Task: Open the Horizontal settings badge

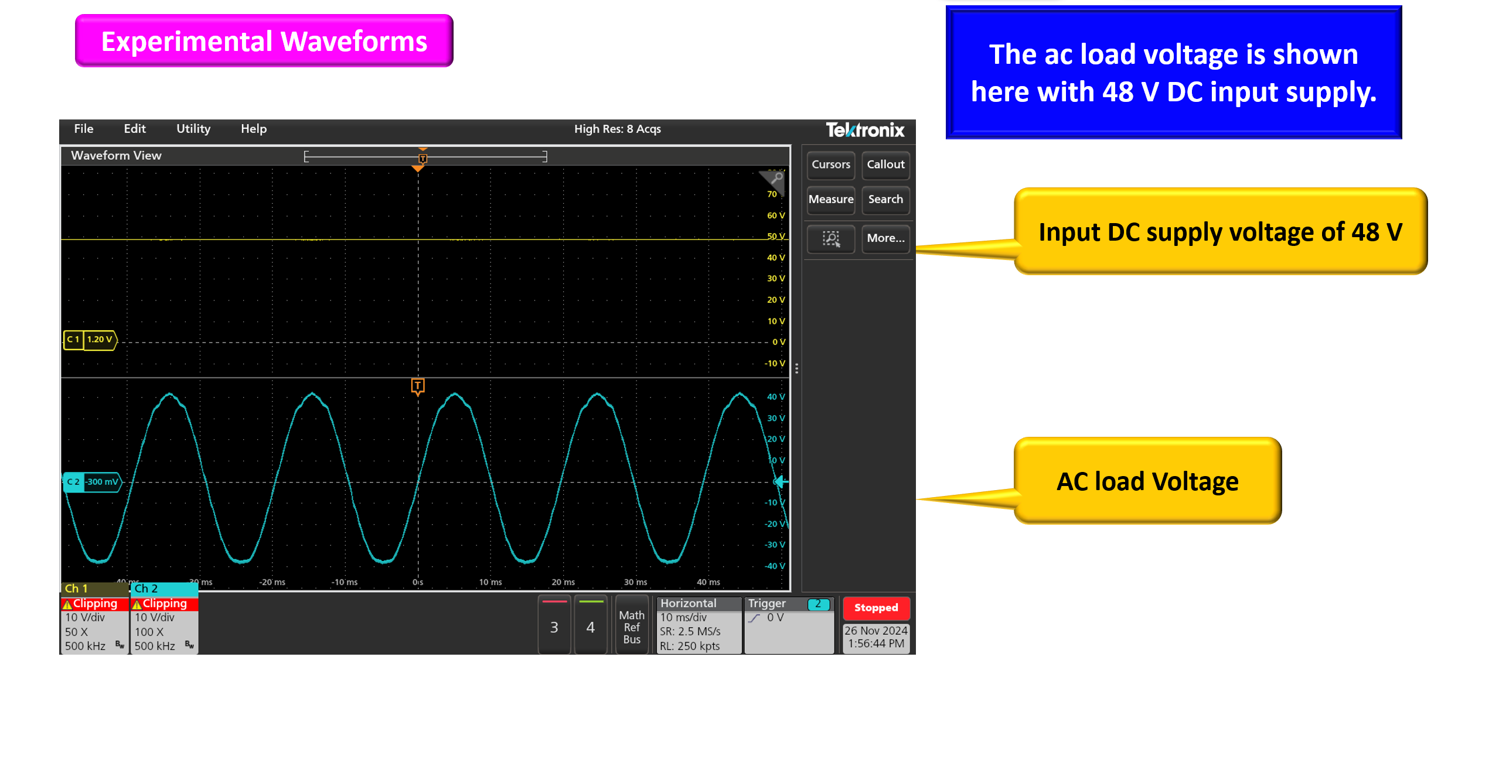Action: (699, 625)
